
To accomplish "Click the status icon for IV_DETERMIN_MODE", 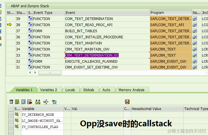I will click(17, 114).
